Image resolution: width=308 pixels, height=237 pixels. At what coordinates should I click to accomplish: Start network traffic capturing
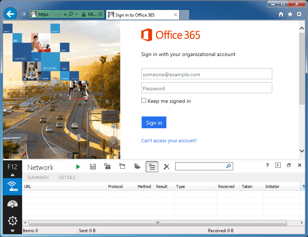[x=78, y=166]
